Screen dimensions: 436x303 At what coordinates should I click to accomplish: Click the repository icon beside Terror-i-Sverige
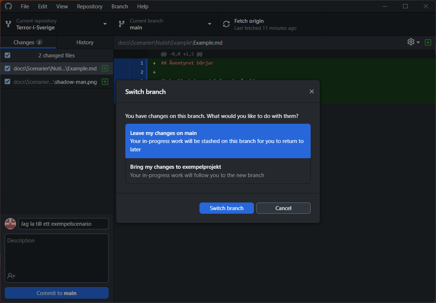tap(8, 24)
